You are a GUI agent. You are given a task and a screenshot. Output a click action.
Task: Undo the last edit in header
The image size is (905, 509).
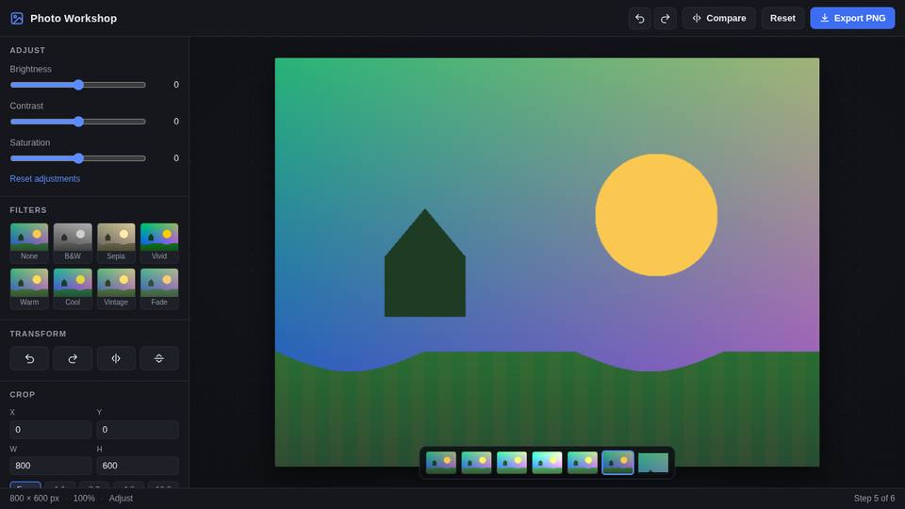coord(639,19)
